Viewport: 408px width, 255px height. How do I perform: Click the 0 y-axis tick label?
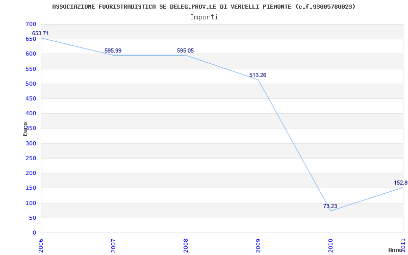34,233
